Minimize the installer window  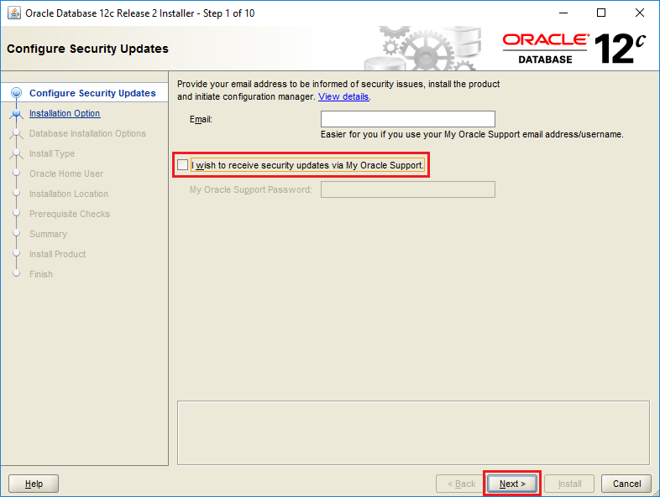point(563,13)
